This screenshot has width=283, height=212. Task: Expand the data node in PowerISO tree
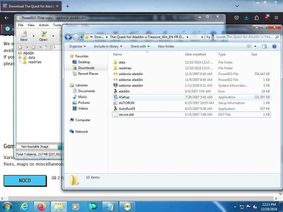click(x=20, y=57)
